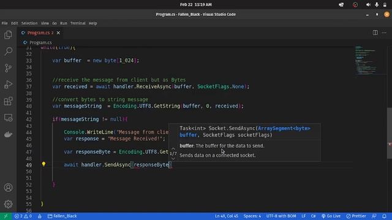Close the Program.cs tab
The image size is (392, 220).
tap(58, 32)
